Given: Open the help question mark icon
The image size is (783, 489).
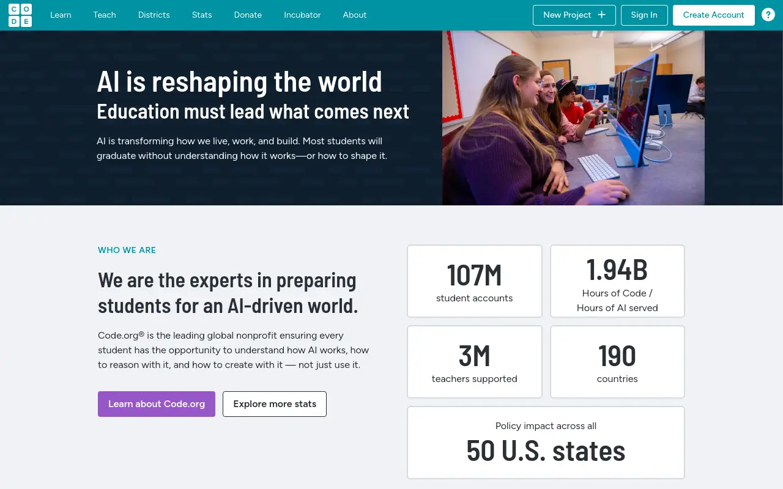Looking at the screenshot, I should tap(768, 15).
